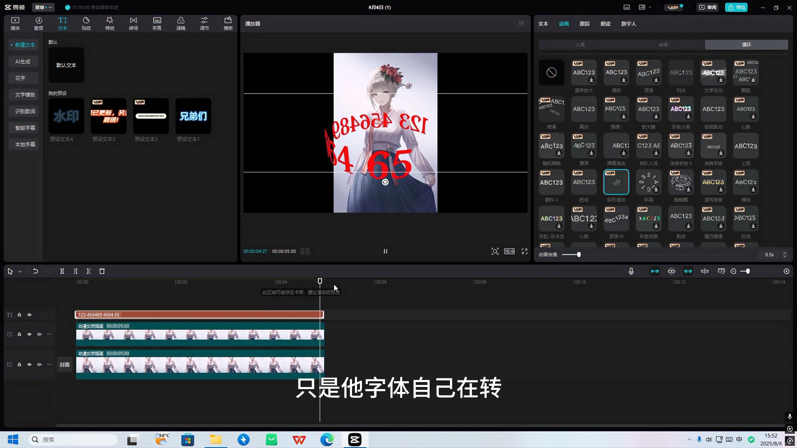The height and width of the screenshot is (448, 797).
Task: Open the 贴纸 (Stickers) panel
Action: [x=86, y=23]
